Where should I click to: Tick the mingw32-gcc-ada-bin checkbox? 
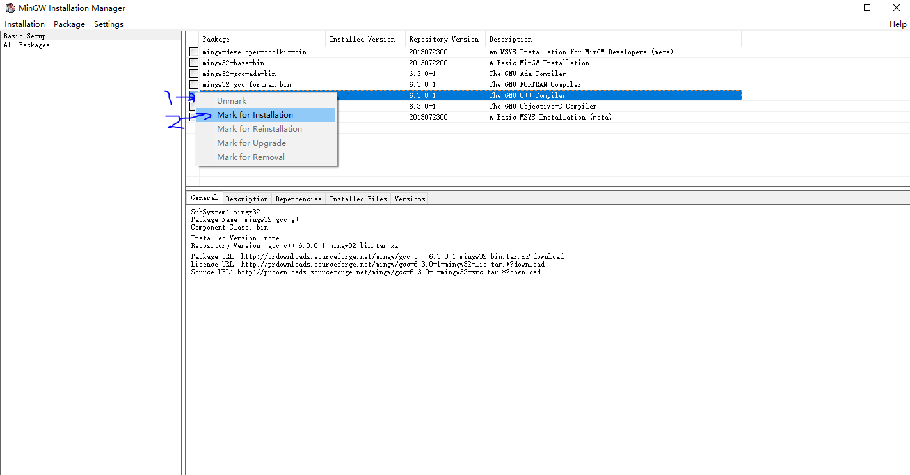[x=194, y=74]
